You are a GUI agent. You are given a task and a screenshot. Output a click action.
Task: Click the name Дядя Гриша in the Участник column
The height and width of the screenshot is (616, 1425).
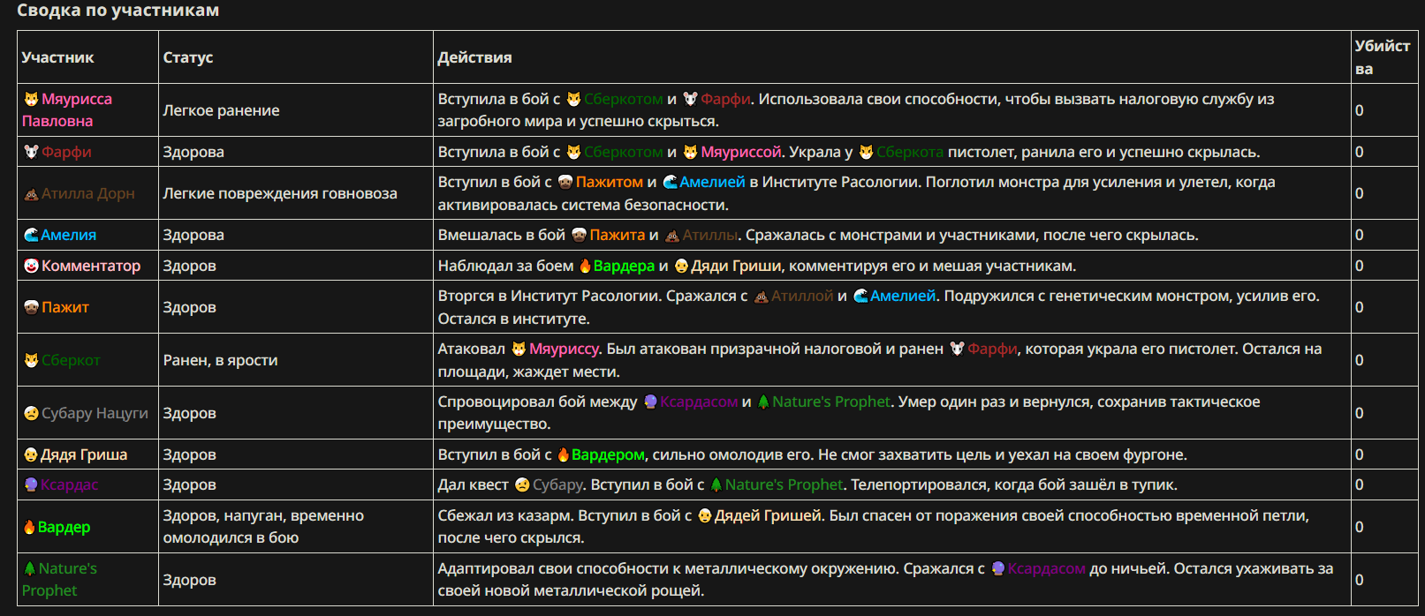coord(84,454)
